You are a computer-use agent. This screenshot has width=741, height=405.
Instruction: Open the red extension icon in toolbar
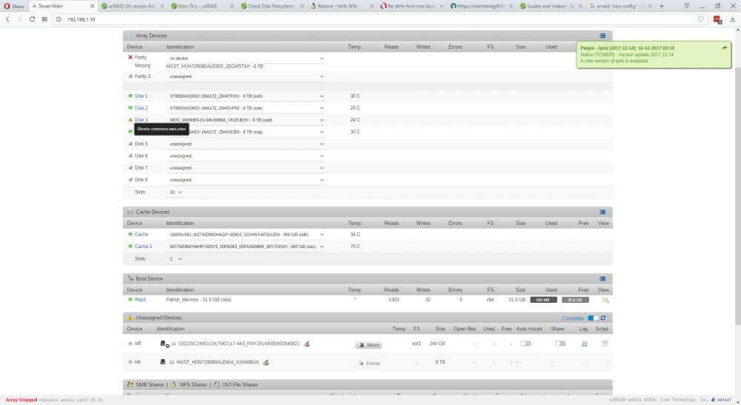tap(717, 19)
